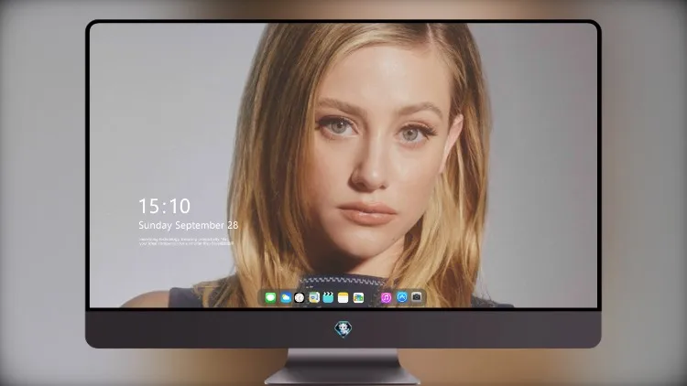Open the yellow Notes app in the dock
Image resolution: width=687 pixels, height=386 pixels.
[x=343, y=297]
